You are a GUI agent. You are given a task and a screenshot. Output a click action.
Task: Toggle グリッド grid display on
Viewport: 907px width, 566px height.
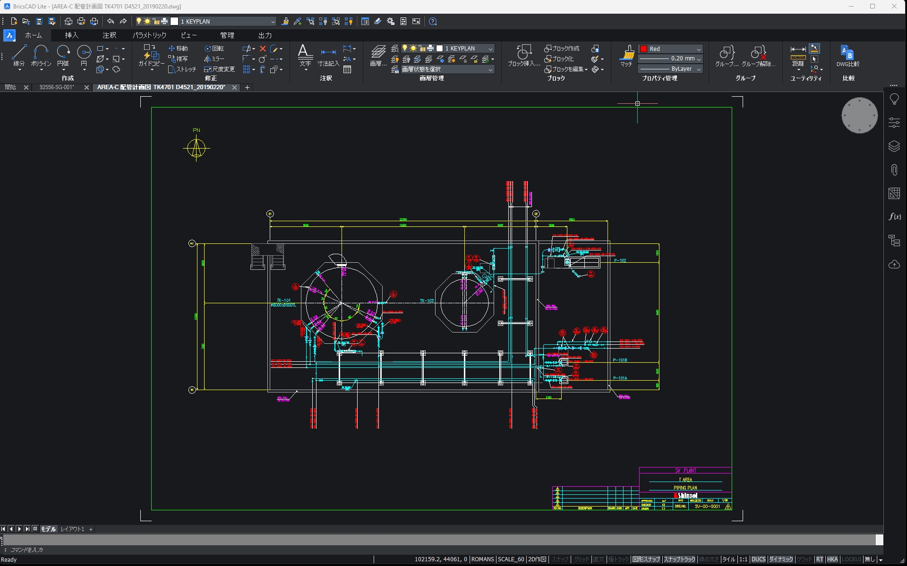pyautogui.click(x=580, y=559)
